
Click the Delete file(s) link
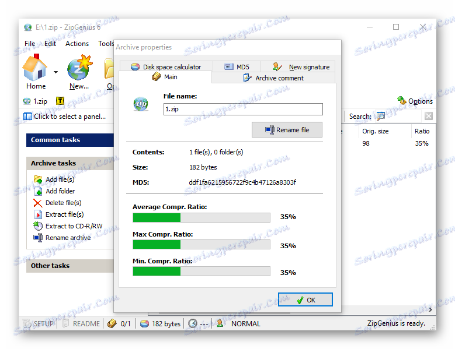64,203
